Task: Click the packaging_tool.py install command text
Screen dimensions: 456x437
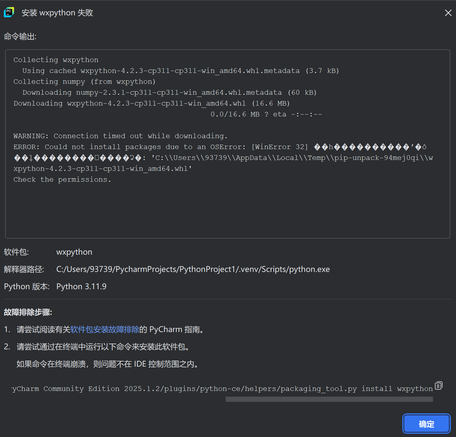Action: 222,389
